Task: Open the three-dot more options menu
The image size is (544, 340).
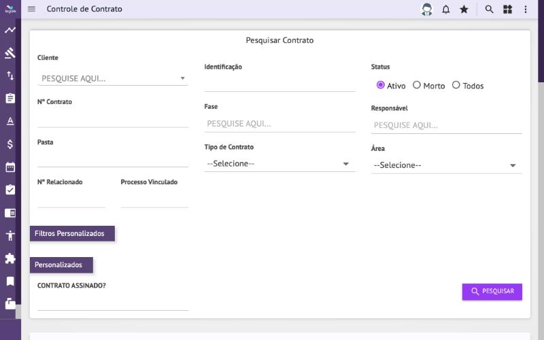Action: click(x=526, y=10)
